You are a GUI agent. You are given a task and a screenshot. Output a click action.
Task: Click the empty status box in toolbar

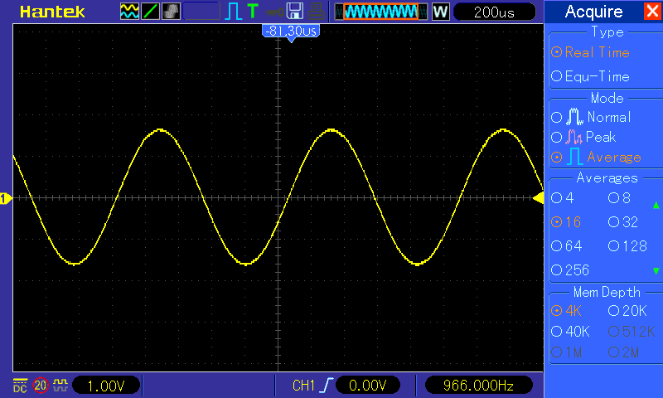tap(201, 12)
